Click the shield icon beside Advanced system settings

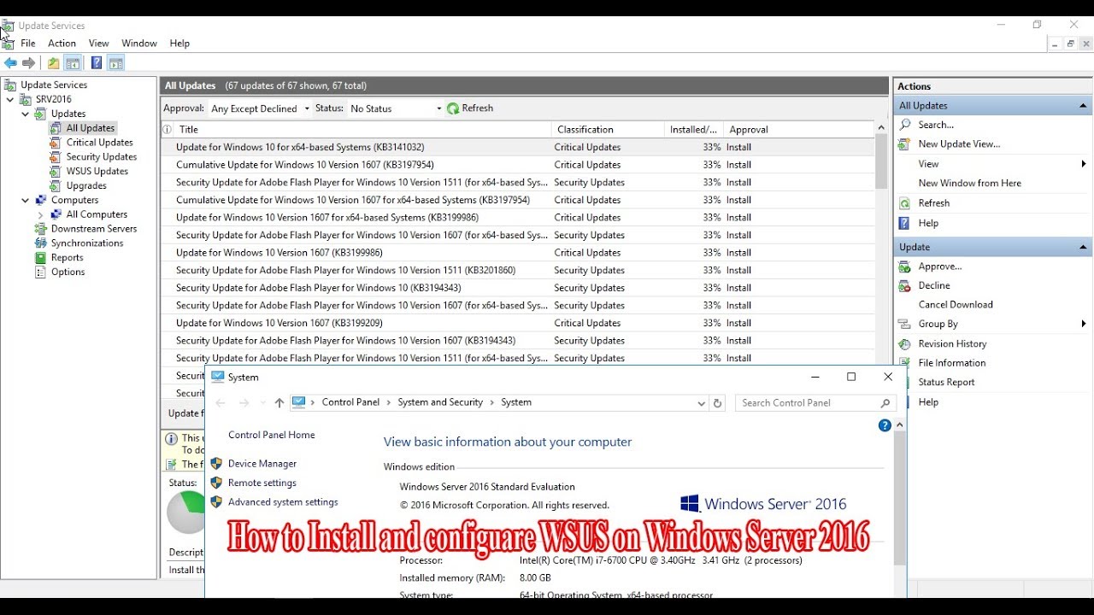[216, 502]
